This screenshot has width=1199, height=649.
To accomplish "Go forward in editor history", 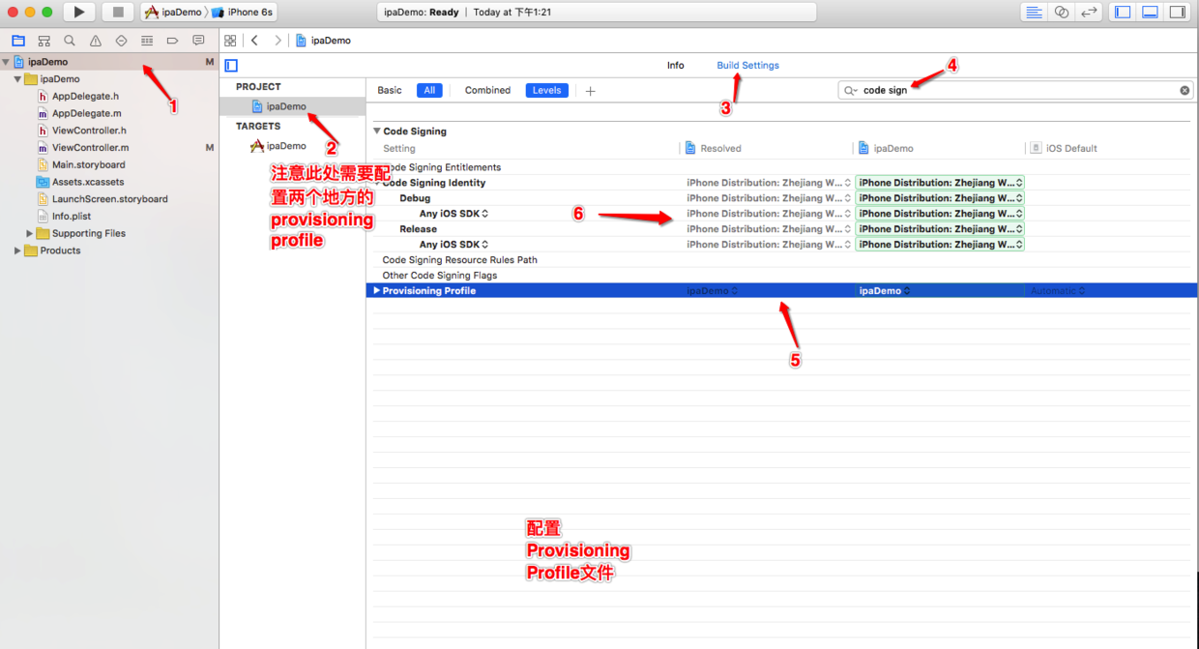I will [278, 41].
